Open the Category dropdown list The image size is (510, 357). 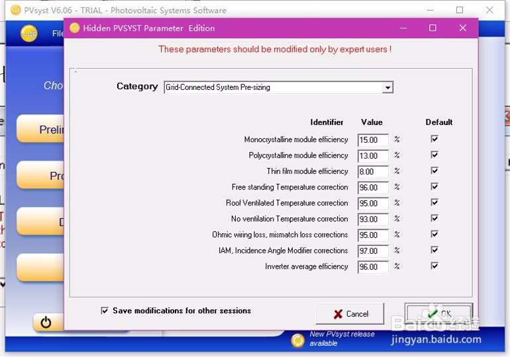[x=387, y=88]
